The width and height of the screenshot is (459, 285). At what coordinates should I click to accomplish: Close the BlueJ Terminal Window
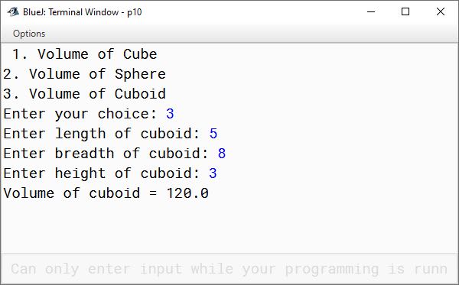click(441, 11)
